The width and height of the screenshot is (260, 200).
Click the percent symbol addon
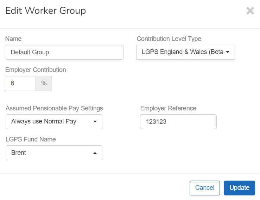[44, 84]
